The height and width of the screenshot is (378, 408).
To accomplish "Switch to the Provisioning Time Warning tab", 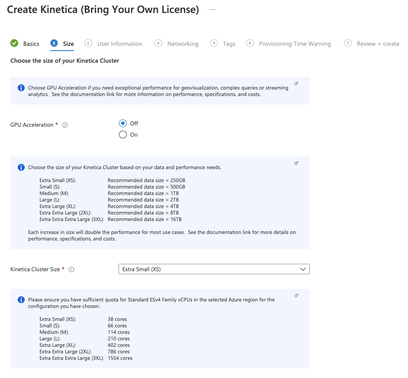I will pos(295,44).
